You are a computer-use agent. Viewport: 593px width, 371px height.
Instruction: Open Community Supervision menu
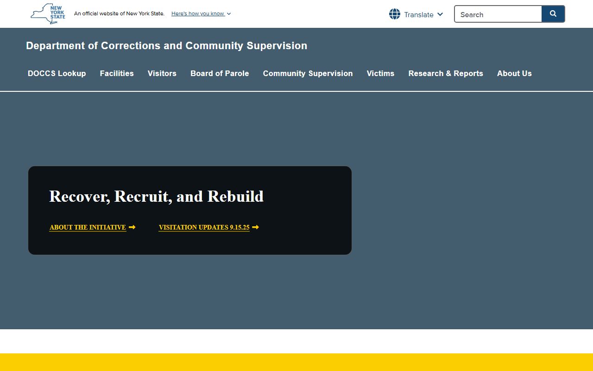click(308, 73)
